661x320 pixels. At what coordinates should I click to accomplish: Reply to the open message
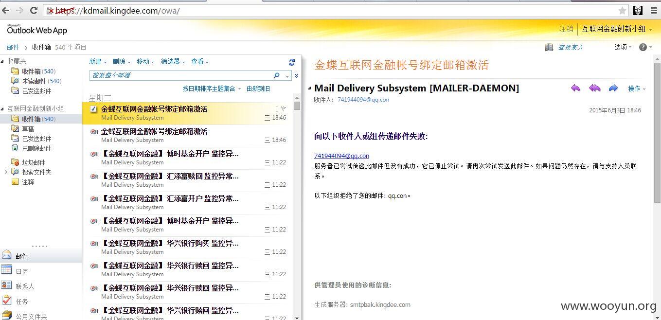575,88
